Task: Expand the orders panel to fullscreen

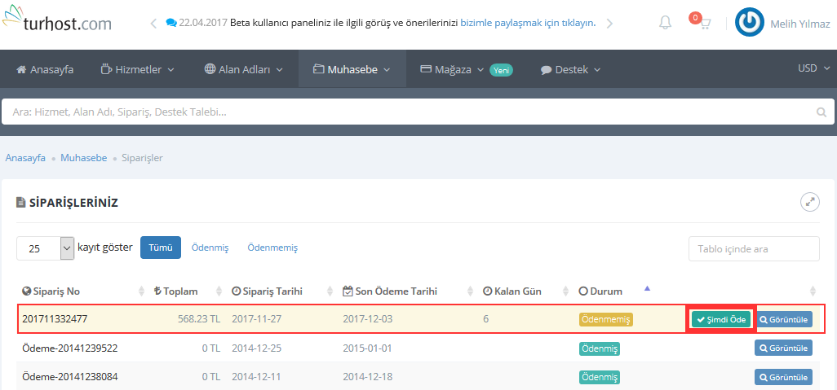Action: click(x=809, y=202)
